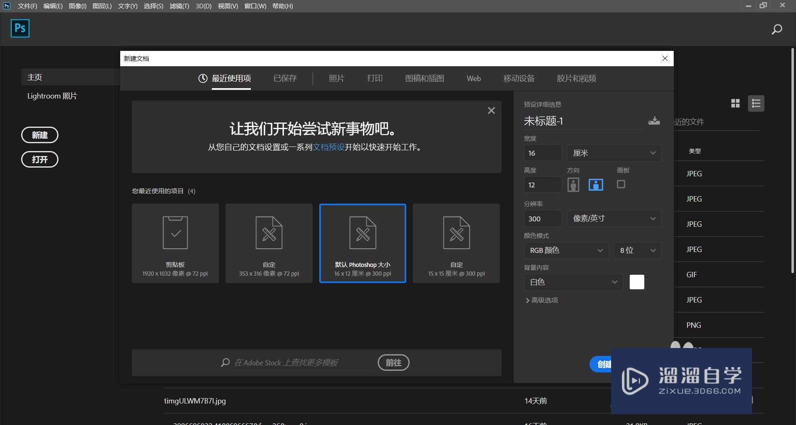Open the width unit 厘米 dropdown
796x425 pixels.
tap(614, 153)
